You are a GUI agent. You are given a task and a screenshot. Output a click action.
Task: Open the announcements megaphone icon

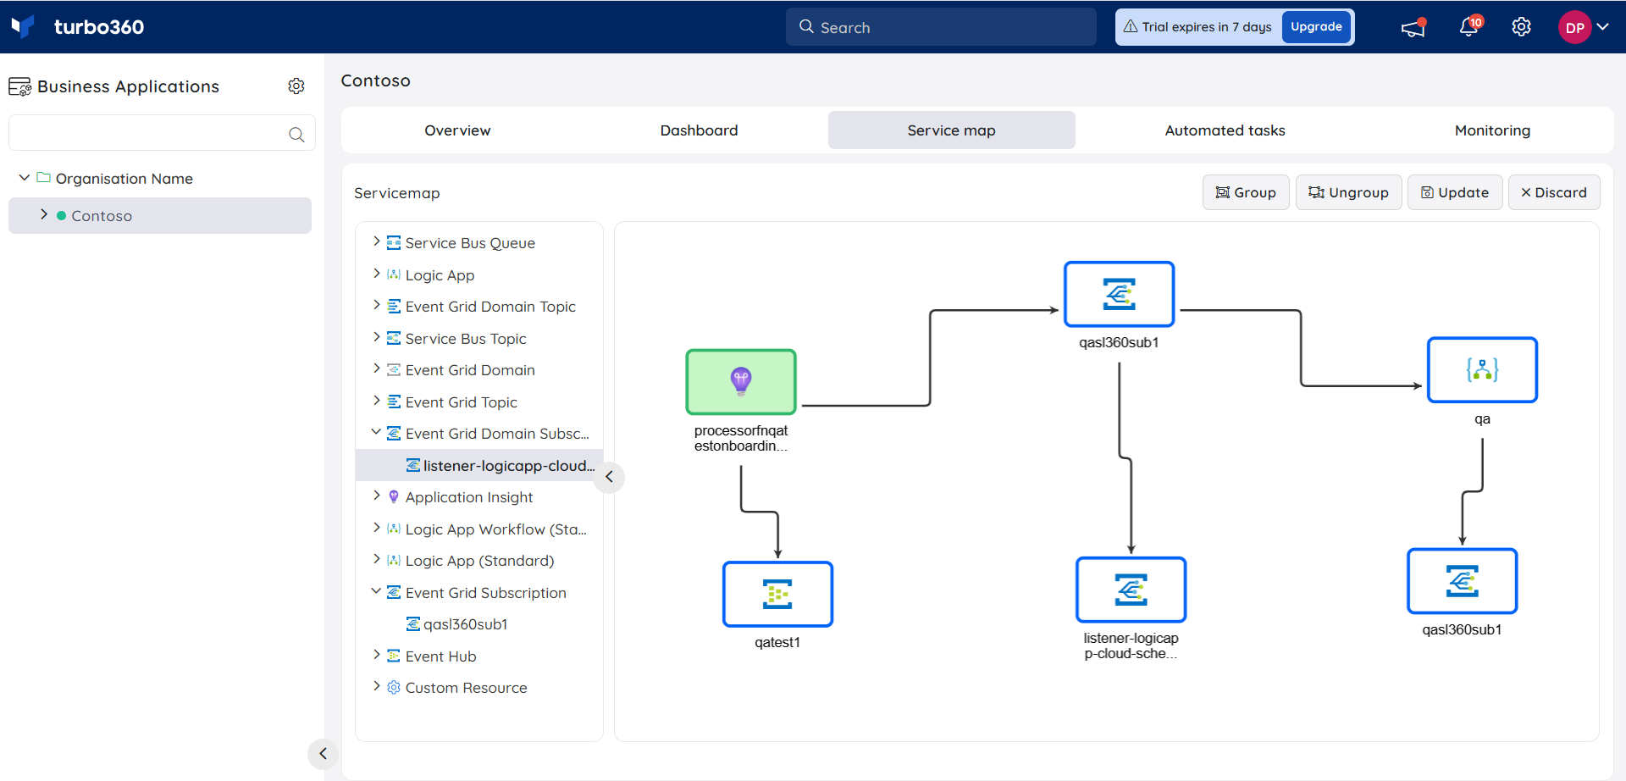1413,28
